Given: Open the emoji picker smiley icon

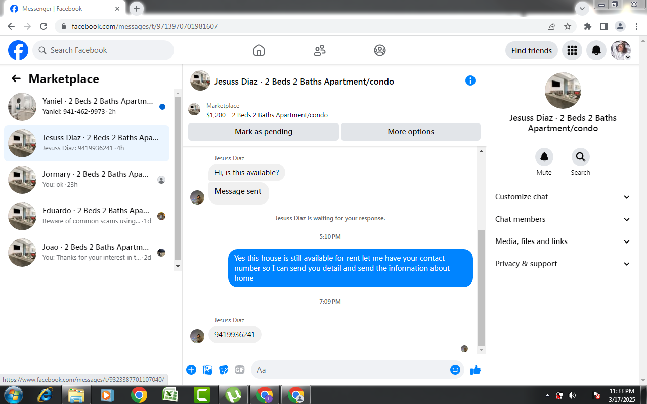Looking at the screenshot, I should click(455, 370).
